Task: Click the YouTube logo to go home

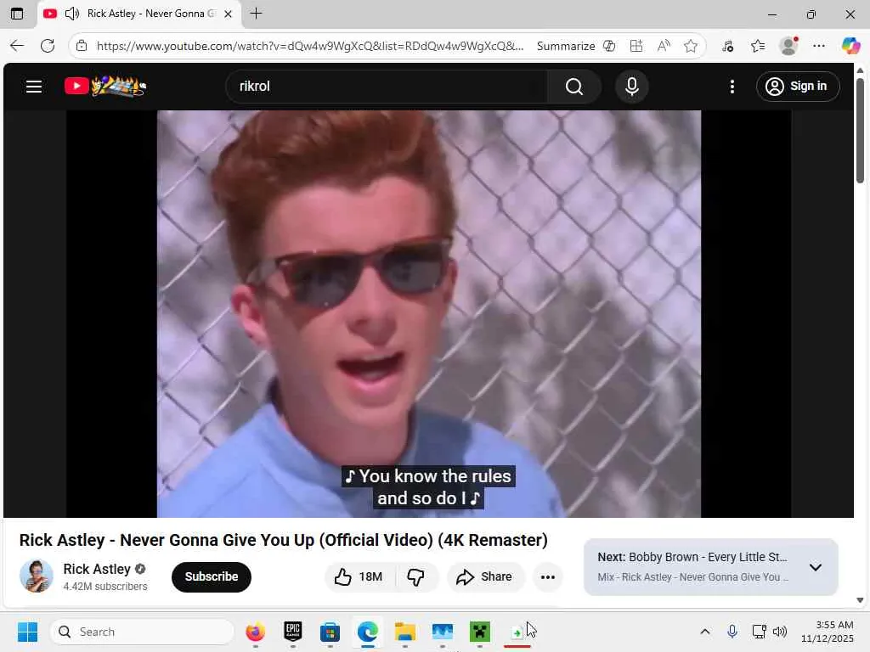Action: [105, 86]
